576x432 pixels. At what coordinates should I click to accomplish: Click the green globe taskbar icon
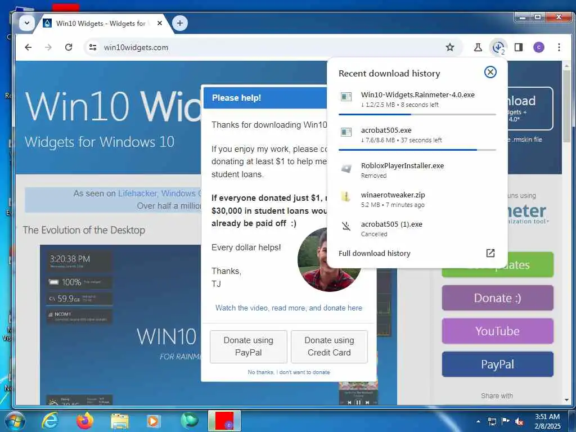(x=189, y=421)
